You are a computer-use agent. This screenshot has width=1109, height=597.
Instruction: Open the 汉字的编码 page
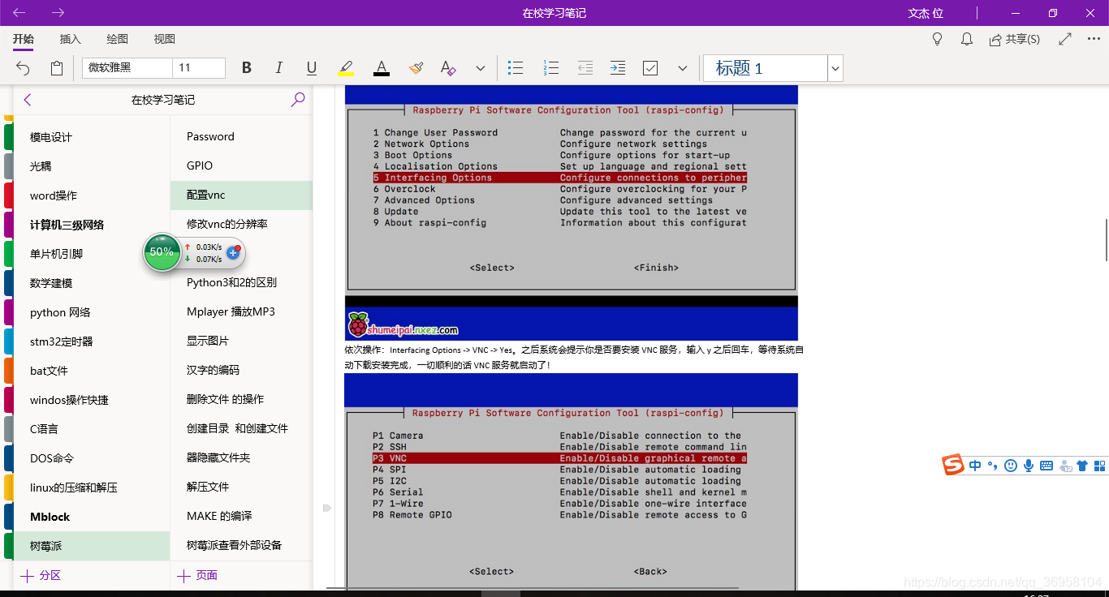[x=241, y=370]
